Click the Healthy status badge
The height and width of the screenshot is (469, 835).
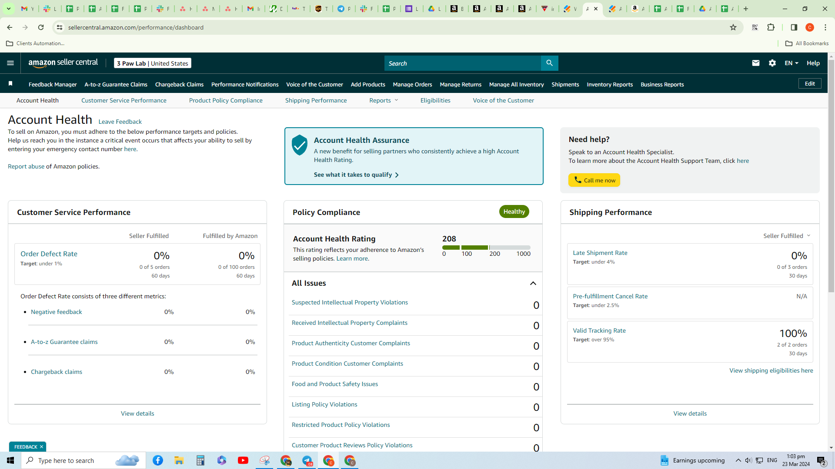pos(514,211)
